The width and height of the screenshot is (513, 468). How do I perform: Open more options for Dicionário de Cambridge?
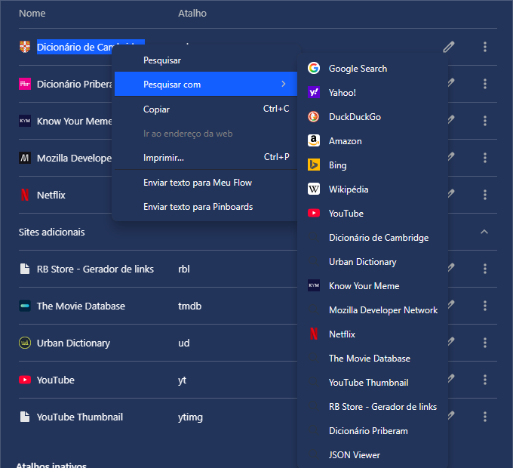[485, 47]
